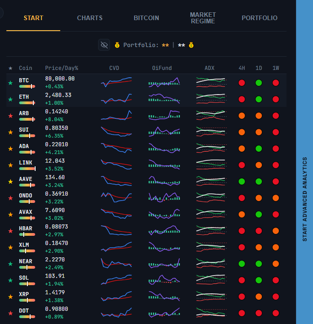Screen dimensions: 313x324
Task: Toggle the BTC favorite star
Action: 10,83
